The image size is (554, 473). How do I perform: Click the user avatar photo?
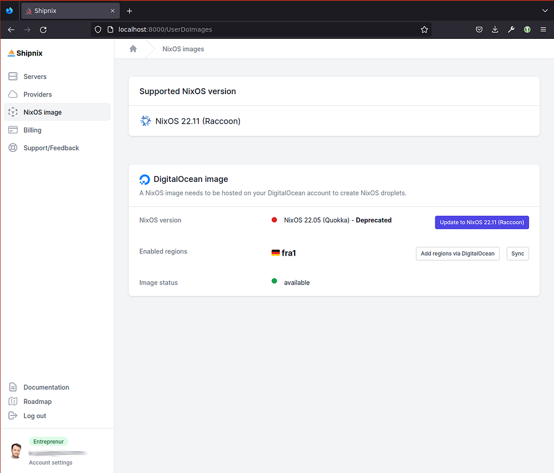[16, 451]
